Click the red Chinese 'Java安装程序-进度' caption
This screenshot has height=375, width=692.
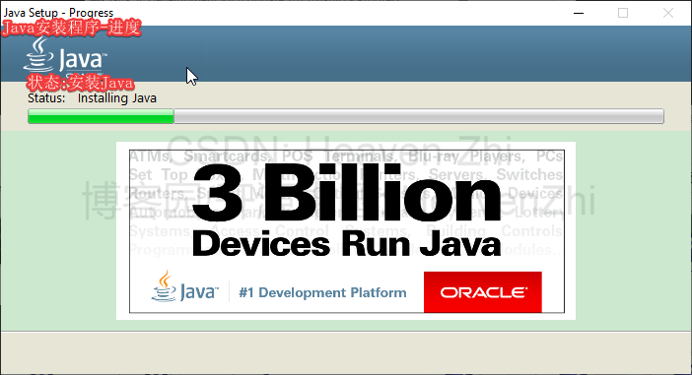point(72,28)
